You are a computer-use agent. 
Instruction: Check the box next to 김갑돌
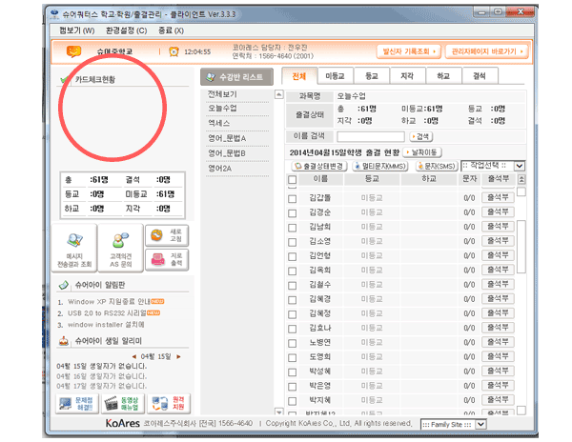[x=293, y=196]
